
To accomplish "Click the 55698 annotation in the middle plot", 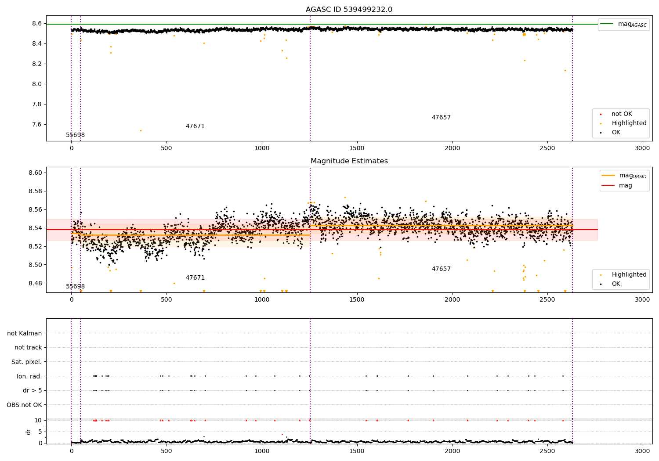I will pos(76,287).
